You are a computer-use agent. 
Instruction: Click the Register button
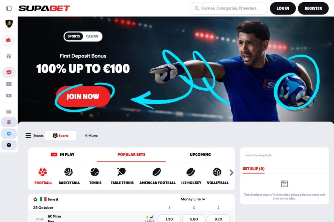(313, 8)
